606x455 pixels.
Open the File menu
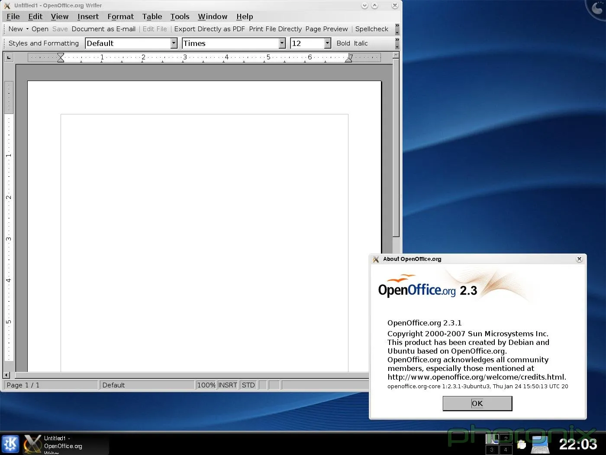click(13, 16)
